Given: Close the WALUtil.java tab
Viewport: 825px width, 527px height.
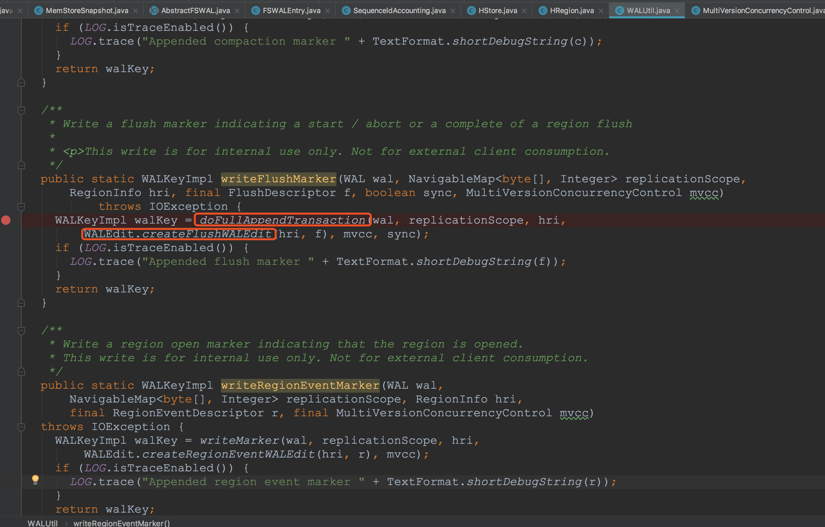Looking at the screenshot, I should 677,10.
